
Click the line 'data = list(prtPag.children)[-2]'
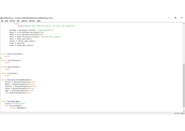27,32
